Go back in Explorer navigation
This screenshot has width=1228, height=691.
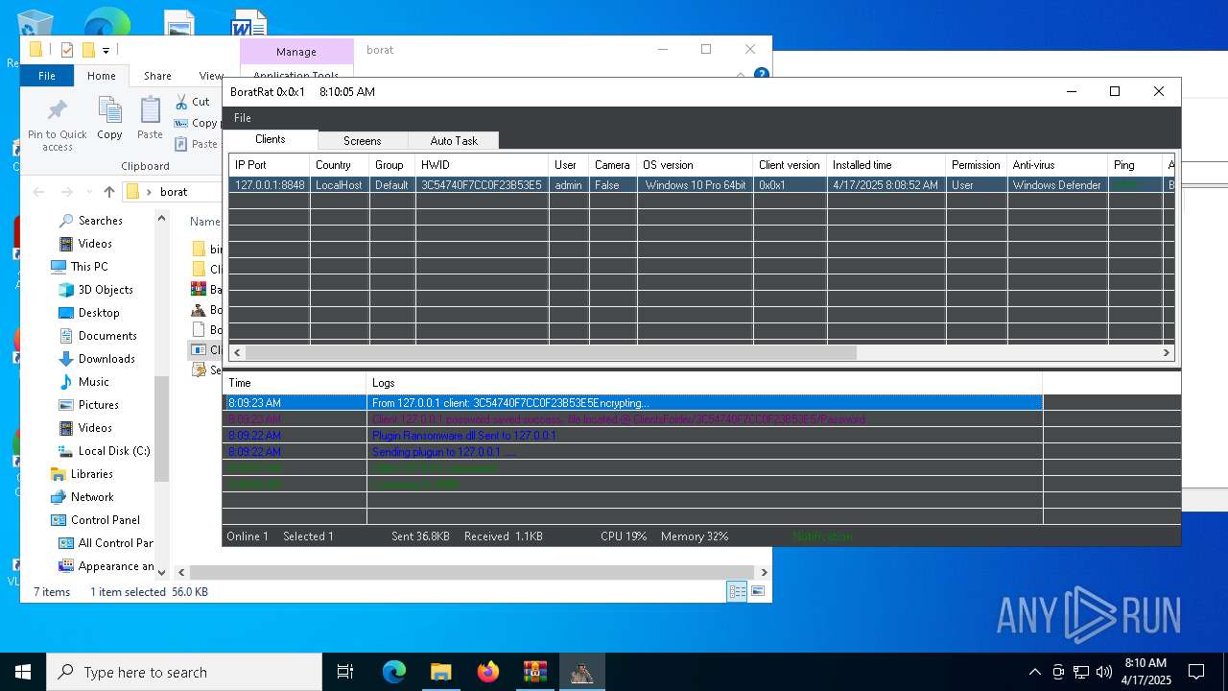pos(38,192)
